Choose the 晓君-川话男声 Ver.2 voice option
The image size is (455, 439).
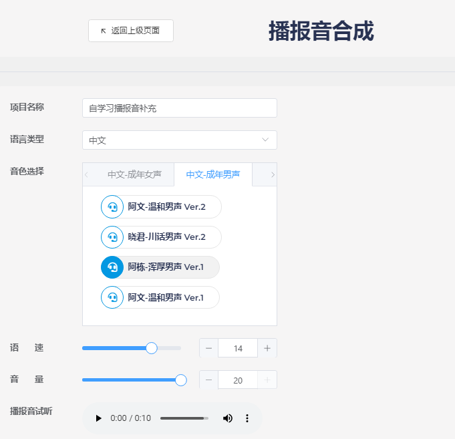coord(166,237)
